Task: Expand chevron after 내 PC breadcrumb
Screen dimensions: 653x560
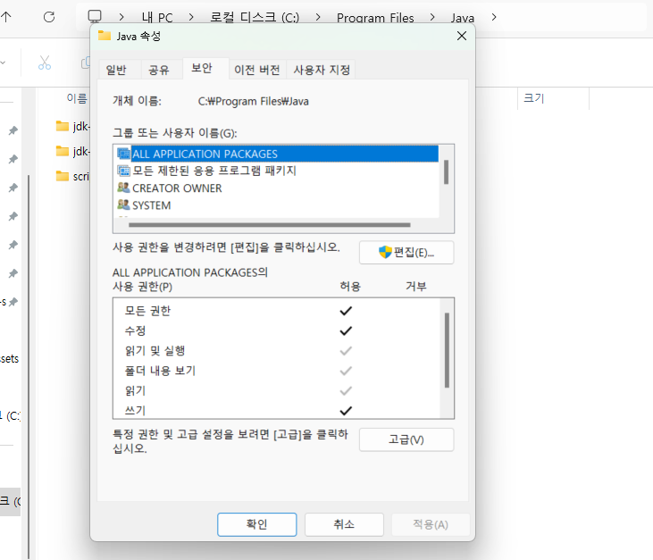Action: tap(191, 17)
